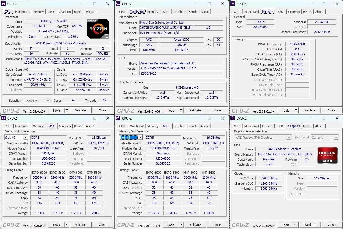Open the Socket #1 selection dropdown
This screenshot has width=343, height=229.
tap(37, 101)
